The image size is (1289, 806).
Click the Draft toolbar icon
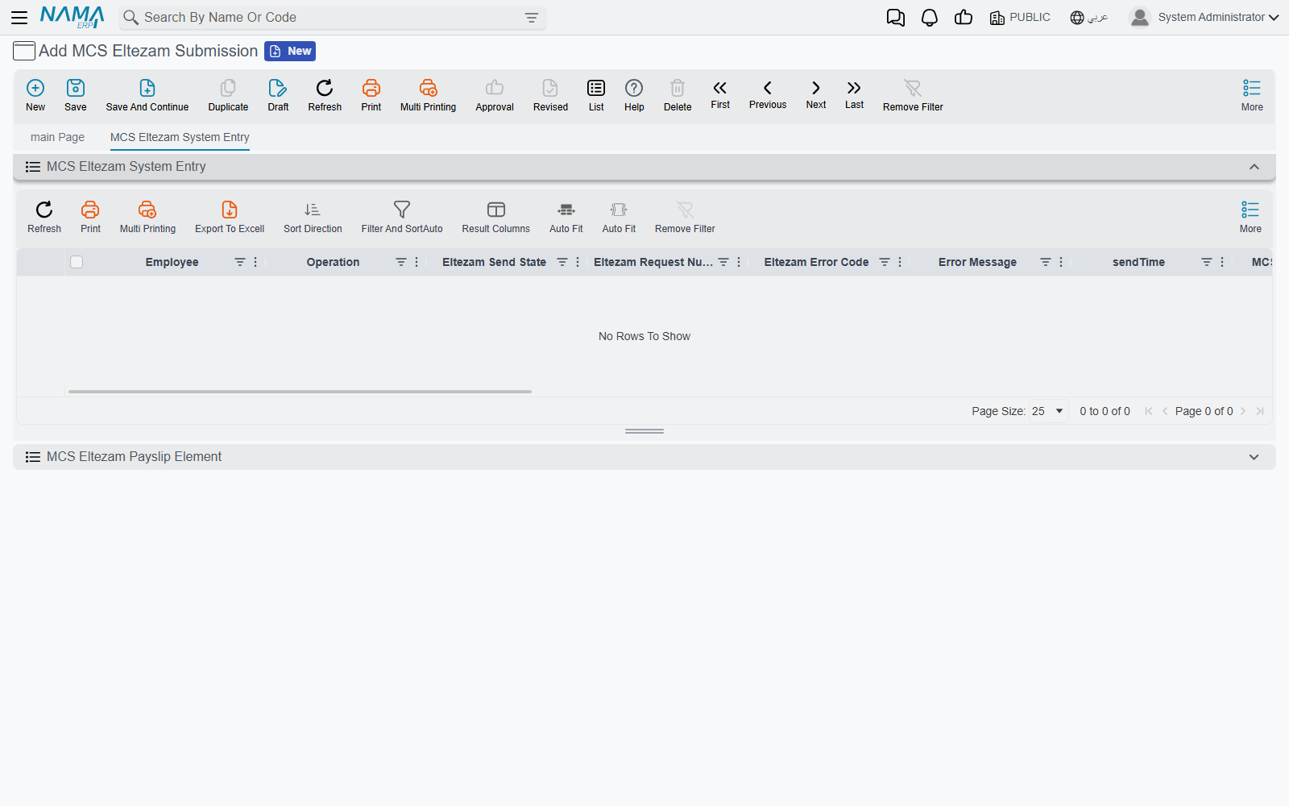click(x=278, y=88)
